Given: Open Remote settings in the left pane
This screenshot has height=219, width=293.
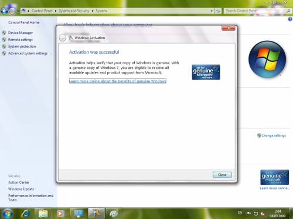Looking at the screenshot, I should coord(21,40).
